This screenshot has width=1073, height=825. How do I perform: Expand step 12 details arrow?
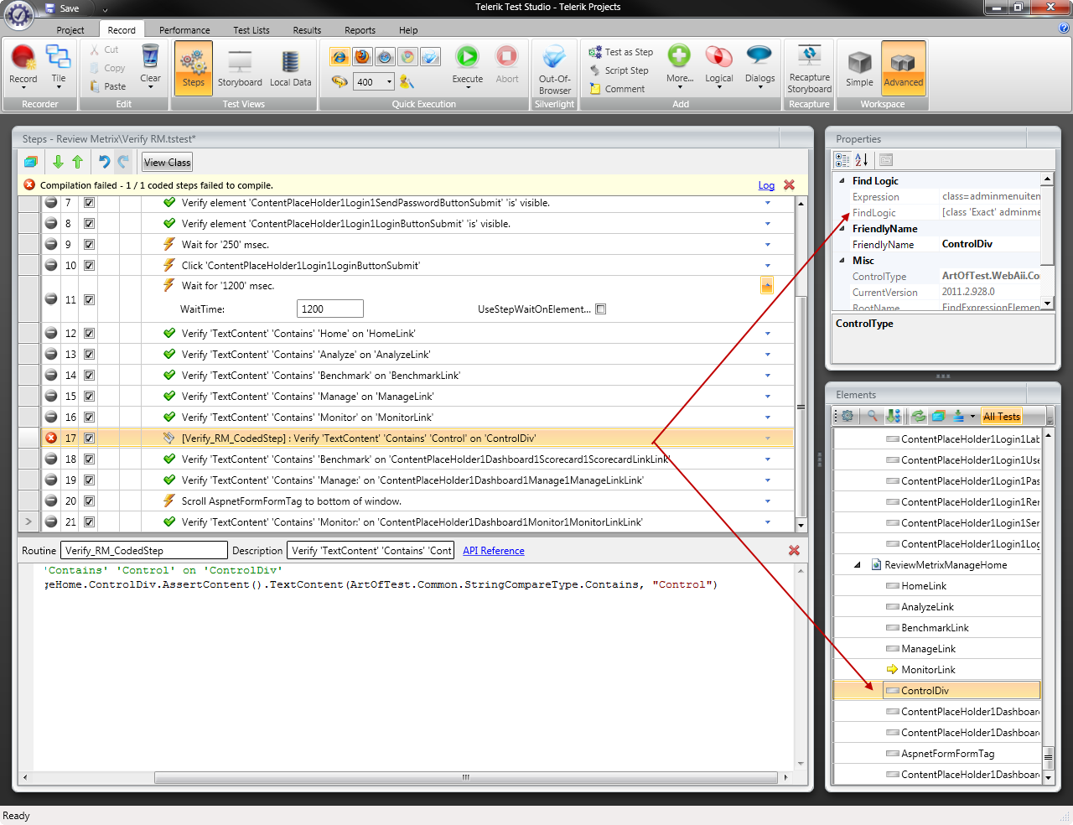tap(767, 334)
